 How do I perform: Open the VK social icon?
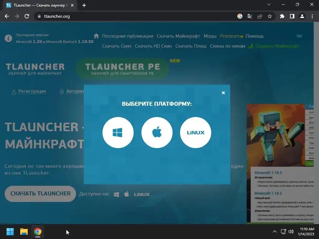[x=299, y=36]
